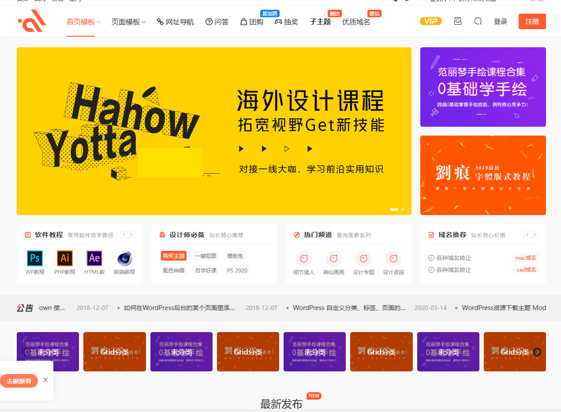Open the 问答 menu item
The height and width of the screenshot is (412, 561).
click(217, 22)
